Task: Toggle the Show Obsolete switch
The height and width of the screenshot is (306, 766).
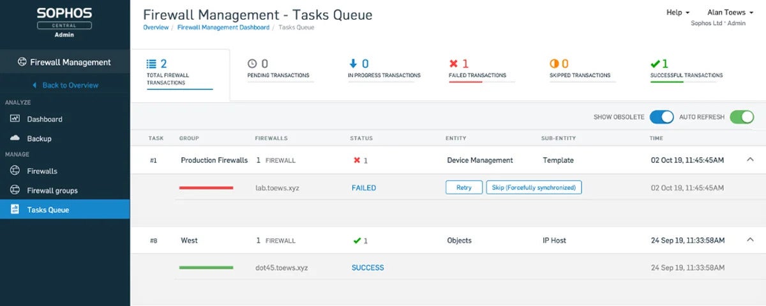Action: pyautogui.click(x=661, y=117)
